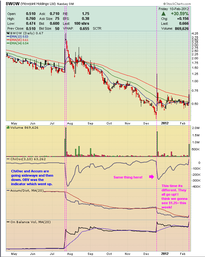Image resolution: width=205 pixels, height=257 pixels.
Task: Click the SCTR: label
Action: click(97, 28)
